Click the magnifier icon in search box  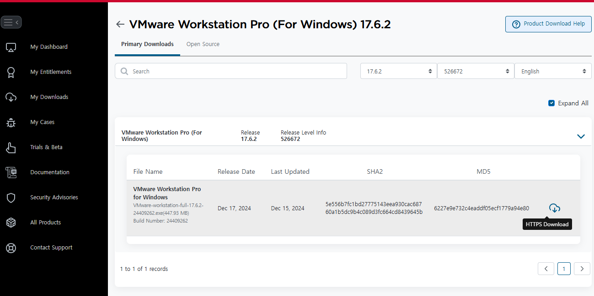124,71
